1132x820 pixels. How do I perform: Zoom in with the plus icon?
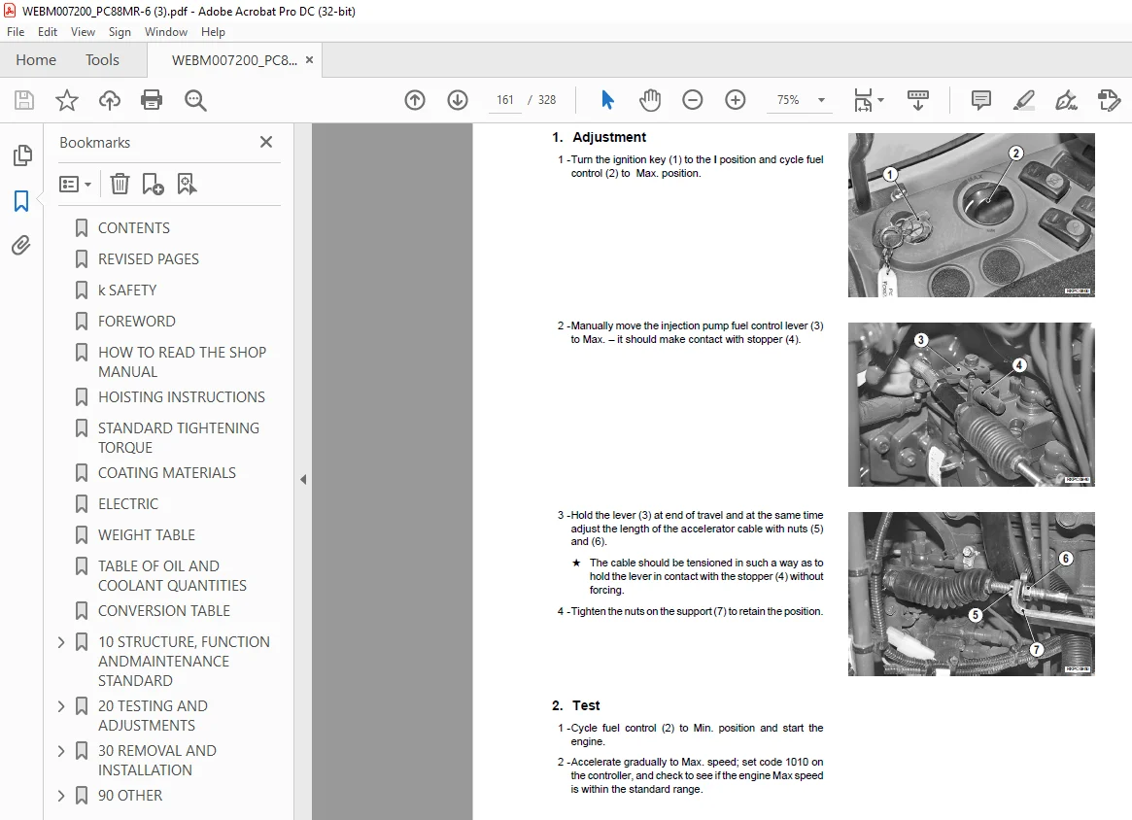(735, 100)
